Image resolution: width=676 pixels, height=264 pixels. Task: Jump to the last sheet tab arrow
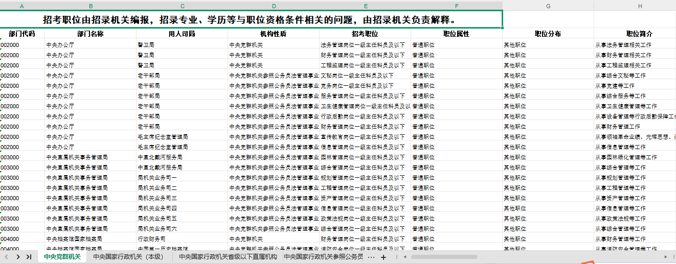click(29, 257)
